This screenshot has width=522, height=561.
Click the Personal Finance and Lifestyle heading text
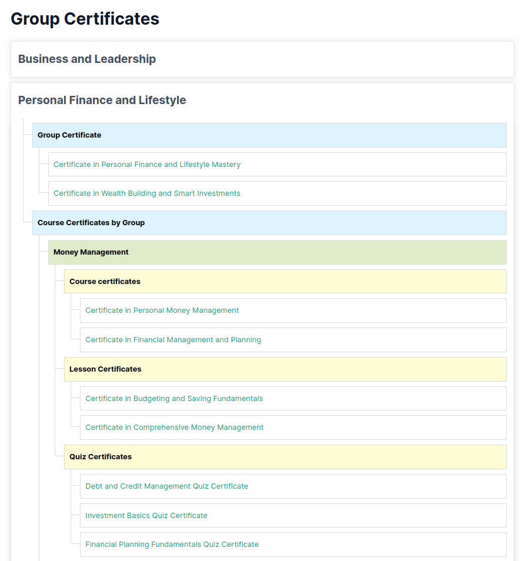(x=102, y=101)
